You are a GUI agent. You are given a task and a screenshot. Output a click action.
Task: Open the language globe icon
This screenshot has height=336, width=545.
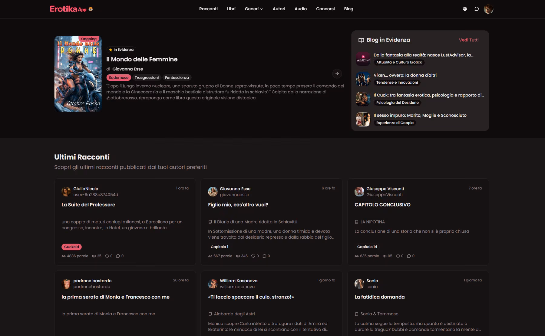pyautogui.click(x=465, y=9)
